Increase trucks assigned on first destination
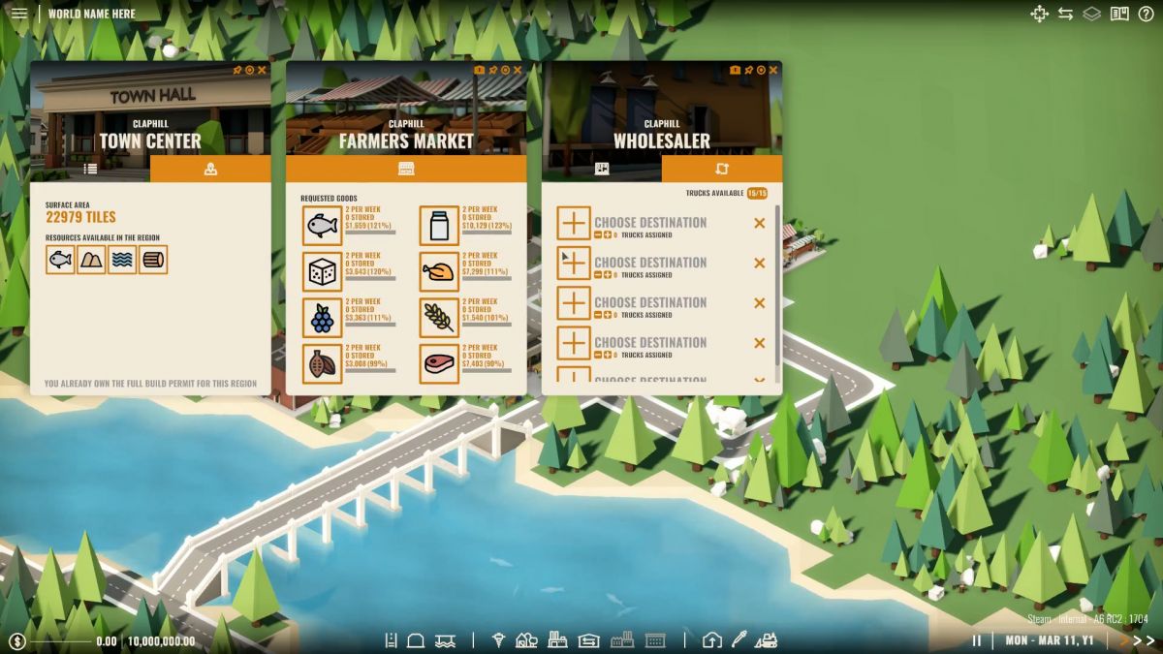The image size is (1163, 654). pos(608,234)
